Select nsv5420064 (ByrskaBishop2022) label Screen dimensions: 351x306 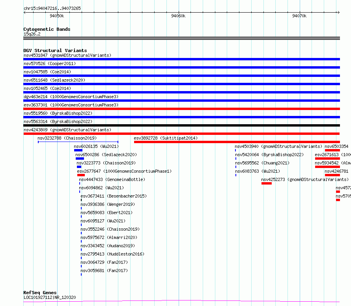point(269,155)
